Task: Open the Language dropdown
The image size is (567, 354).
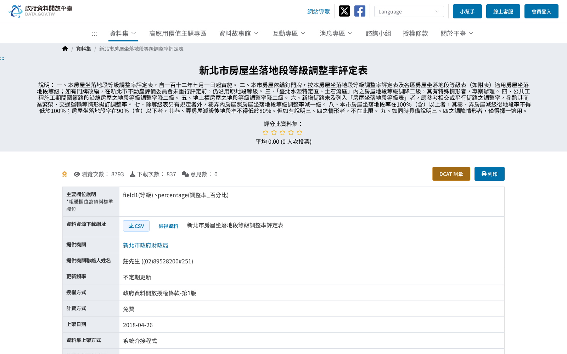Action: (409, 11)
